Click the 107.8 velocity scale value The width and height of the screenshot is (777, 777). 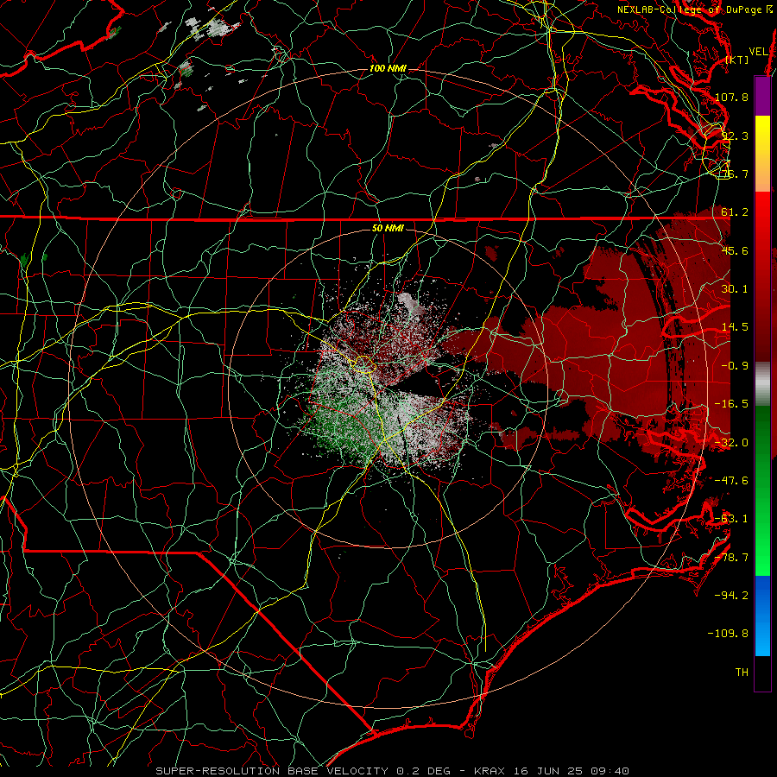[x=731, y=97]
